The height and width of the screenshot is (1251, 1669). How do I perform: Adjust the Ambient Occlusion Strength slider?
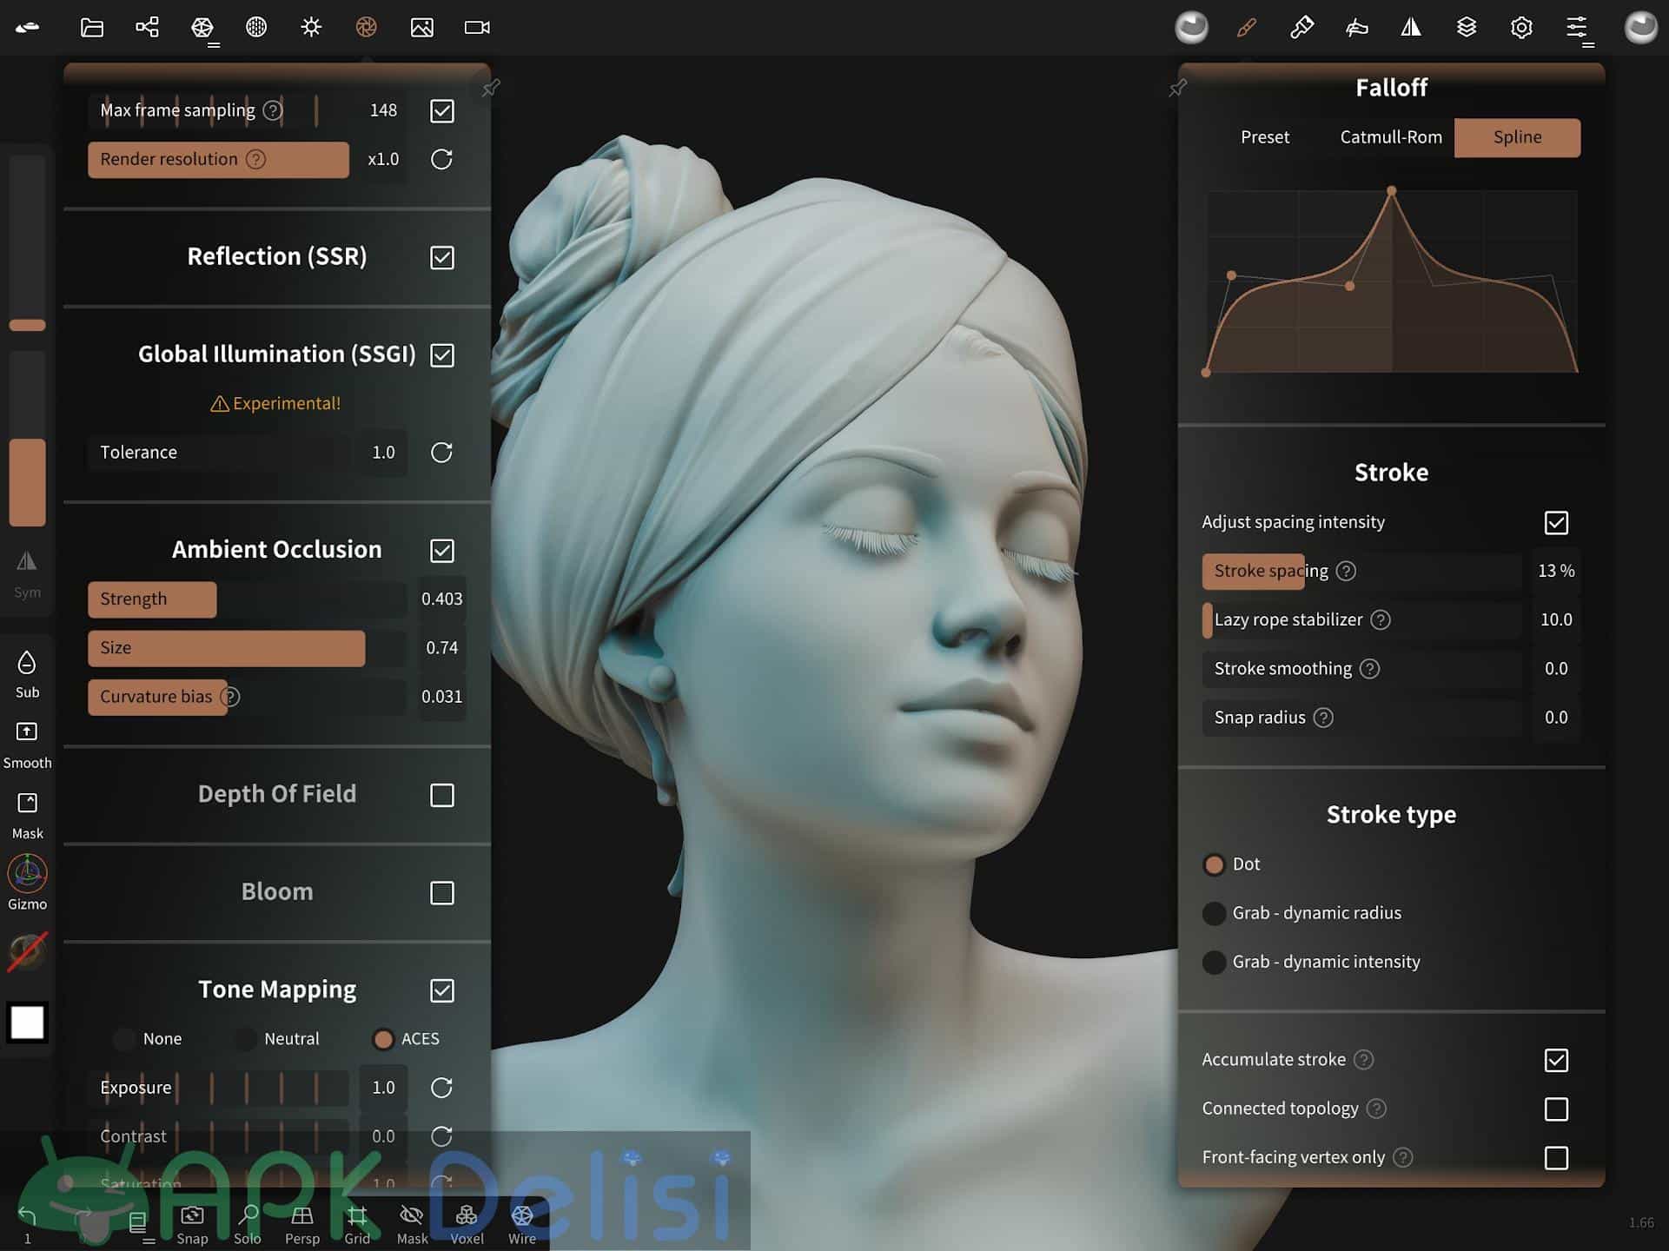point(247,599)
